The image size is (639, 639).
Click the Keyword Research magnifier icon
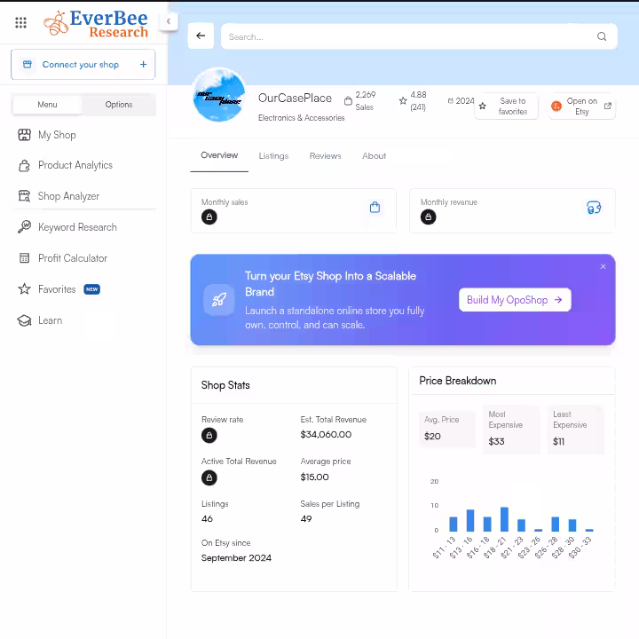point(25,227)
